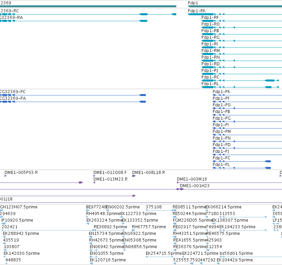Click the Pdp1-PG protein label
The width and height of the screenshot is (282, 265).
click(x=222, y=118)
